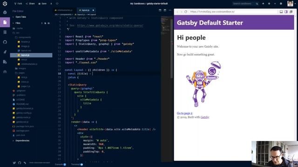Click the Twitter icon at sidebar bottom
The image size is (298, 167).
coord(14,163)
